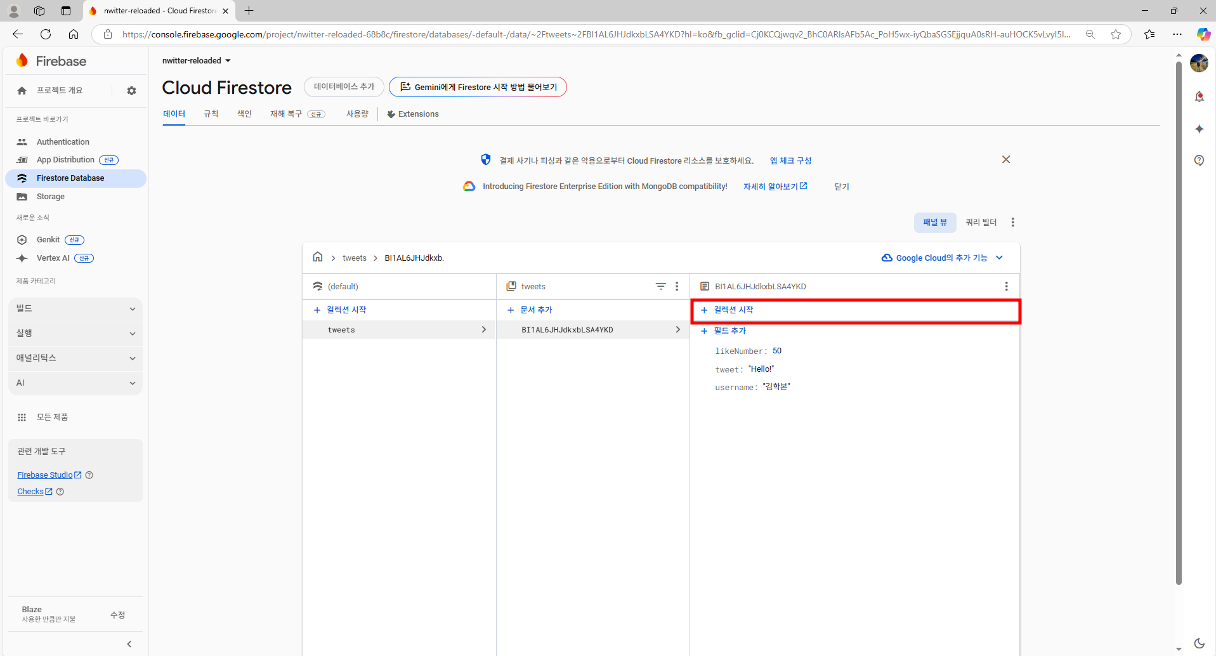
Task: Open user account avatar
Action: coord(1199,63)
